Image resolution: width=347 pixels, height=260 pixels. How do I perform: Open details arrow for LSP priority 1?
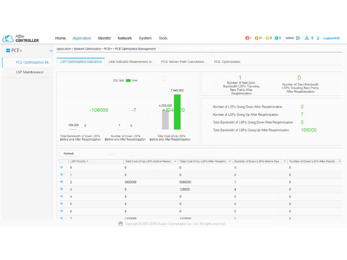61,175
